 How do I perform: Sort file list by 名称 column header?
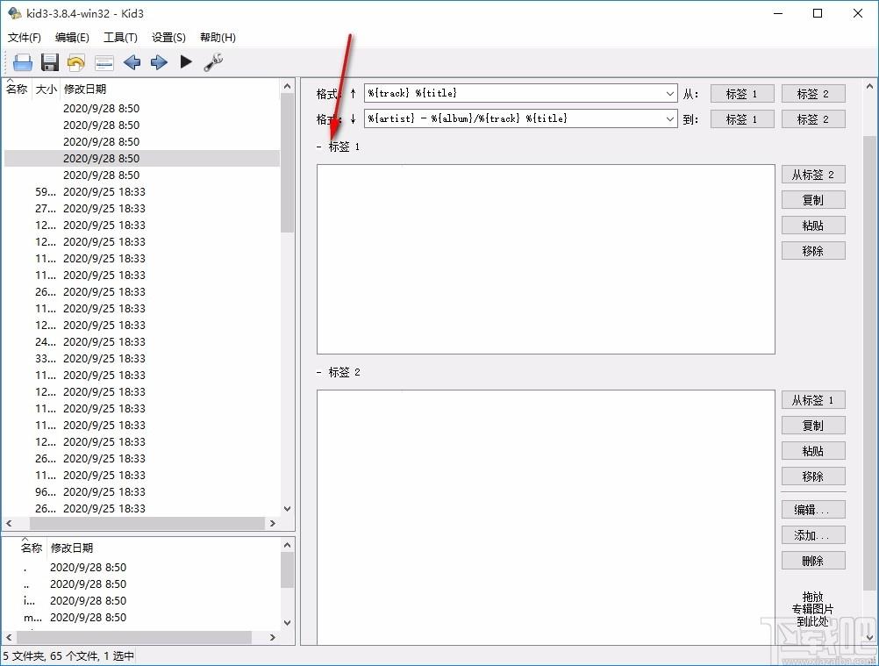coord(17,89)
